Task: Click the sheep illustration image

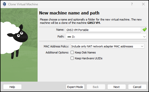Action: coord(19,45)
